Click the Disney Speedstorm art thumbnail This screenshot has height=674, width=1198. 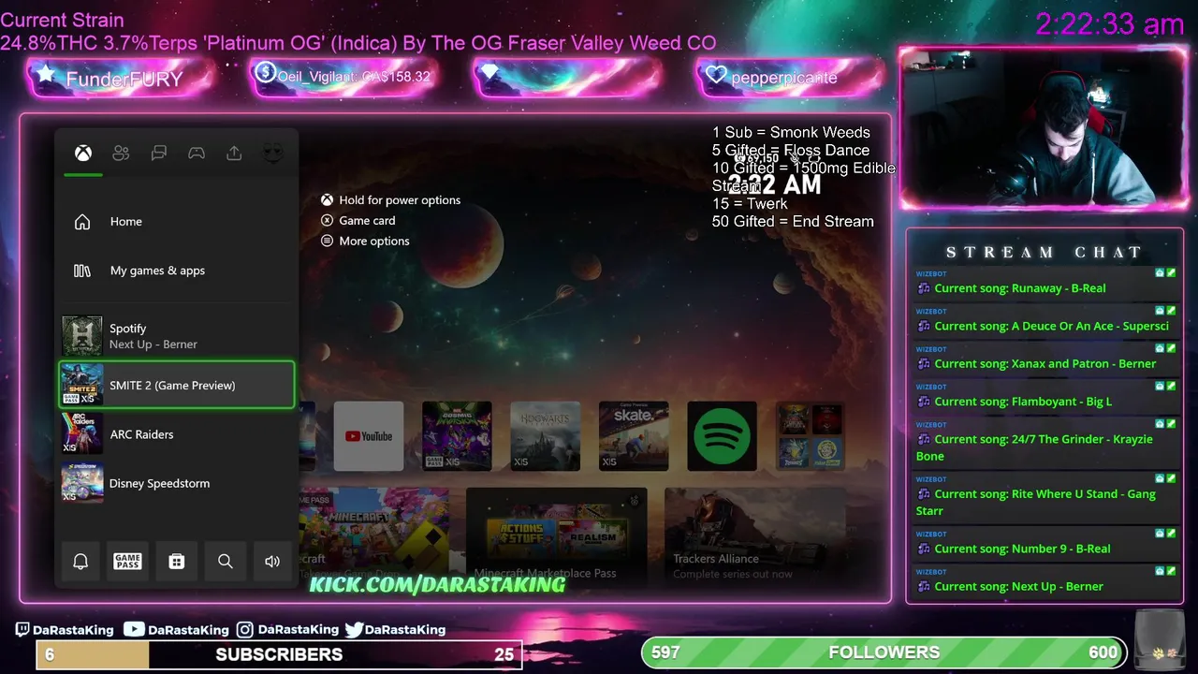[x=82, y=483]
